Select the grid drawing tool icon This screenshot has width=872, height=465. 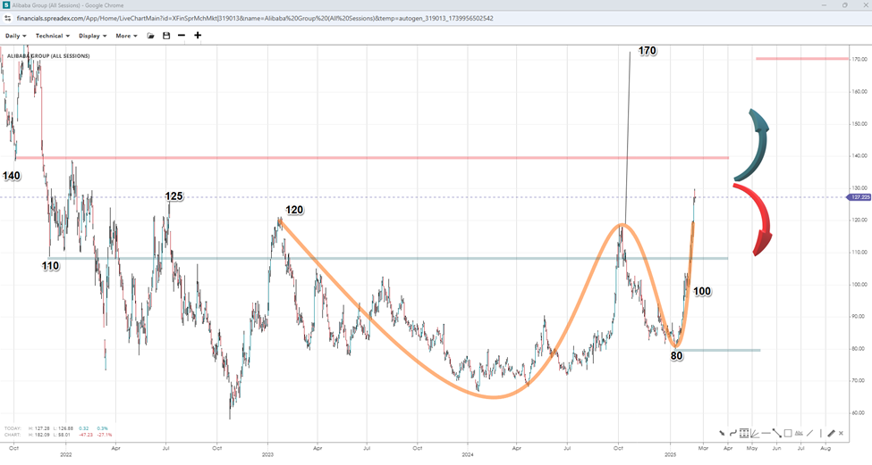pyautogui.click(x=744, y=433)
